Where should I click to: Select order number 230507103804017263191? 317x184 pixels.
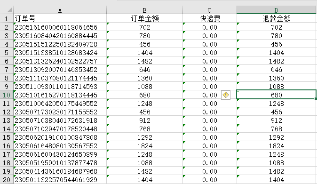60,120
